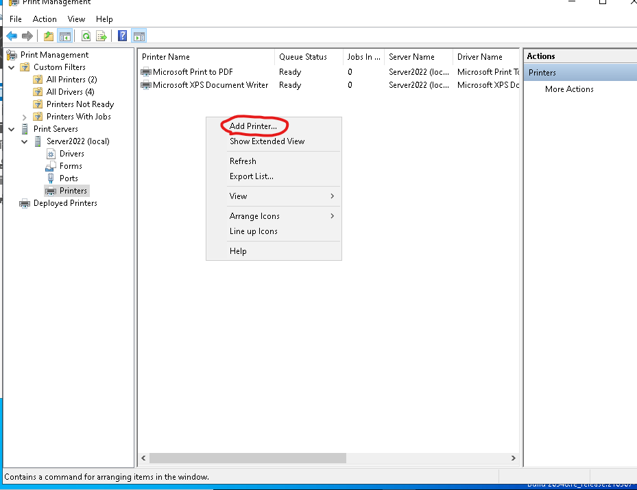Click the Forward navigation arrow
The image size is (637, 490).
27,36
